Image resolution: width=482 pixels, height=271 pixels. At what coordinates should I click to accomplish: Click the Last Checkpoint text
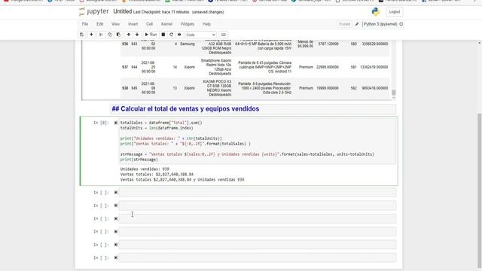click(161, 12)
